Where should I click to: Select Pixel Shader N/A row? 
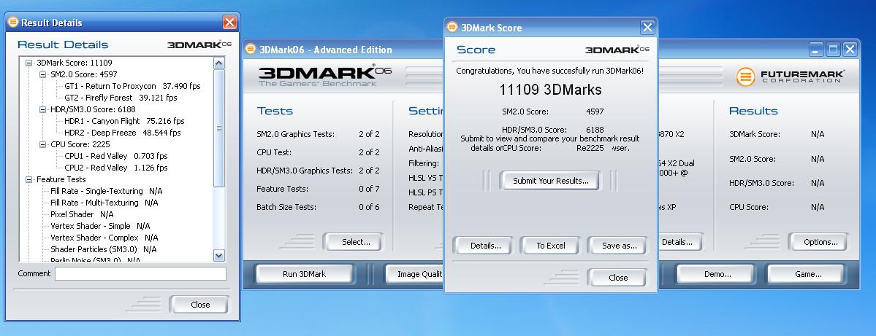(82, 214)
